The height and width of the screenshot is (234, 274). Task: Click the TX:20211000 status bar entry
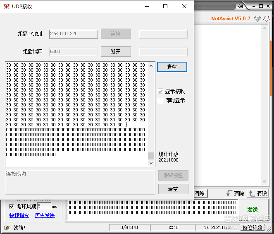point(217,227)
